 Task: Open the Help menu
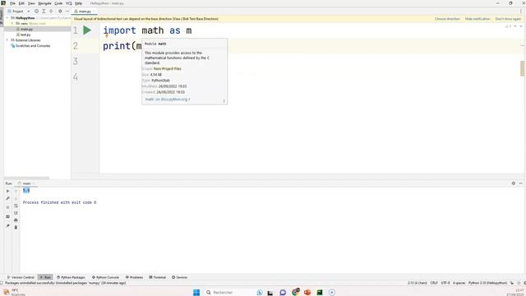pyautogui.click(x=79, y=3)
